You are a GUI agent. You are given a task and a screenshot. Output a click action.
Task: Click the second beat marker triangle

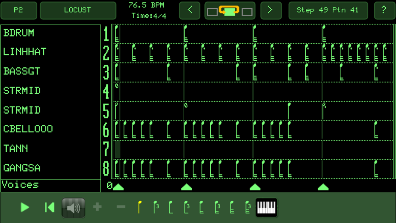point(187,187)
